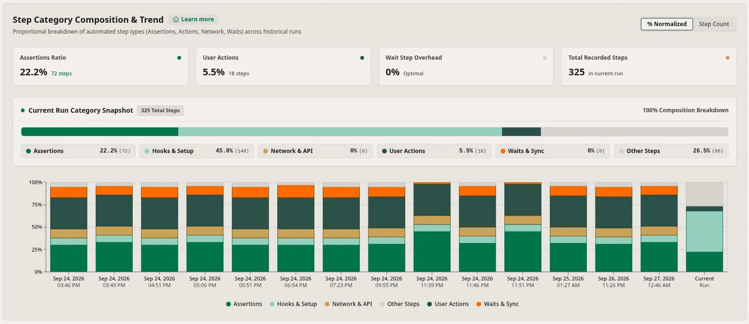Click the amber dot on Total Recorded Steps card
Viewport: 749px width, 324px height.
click(x=728, y=58)
